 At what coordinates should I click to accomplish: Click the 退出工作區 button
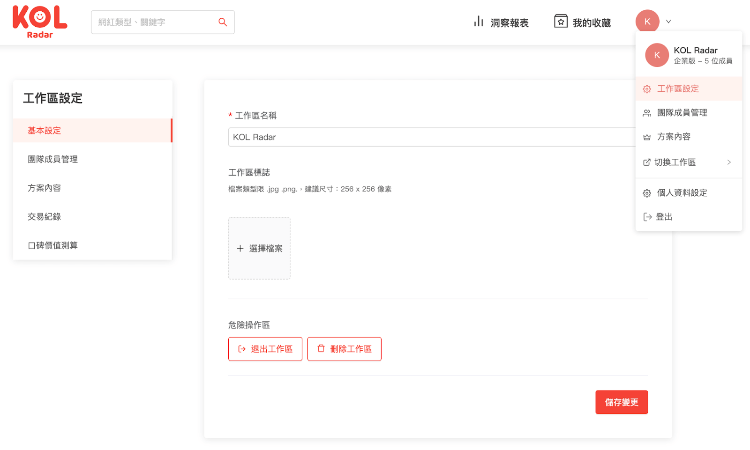click(265, 349)
